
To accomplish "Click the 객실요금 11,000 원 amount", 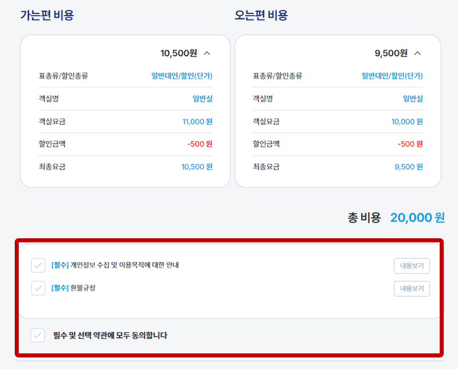I will click(x=197, y=121).
